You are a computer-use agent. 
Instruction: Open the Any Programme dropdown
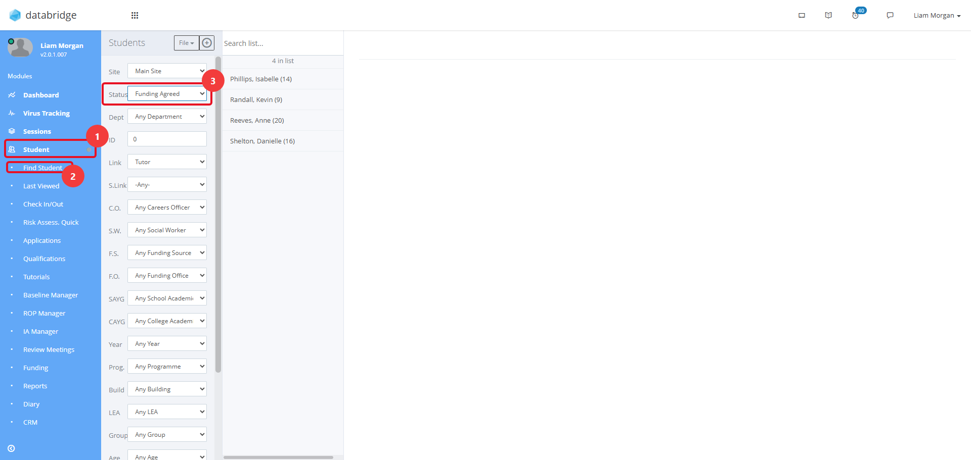(167, 367)
